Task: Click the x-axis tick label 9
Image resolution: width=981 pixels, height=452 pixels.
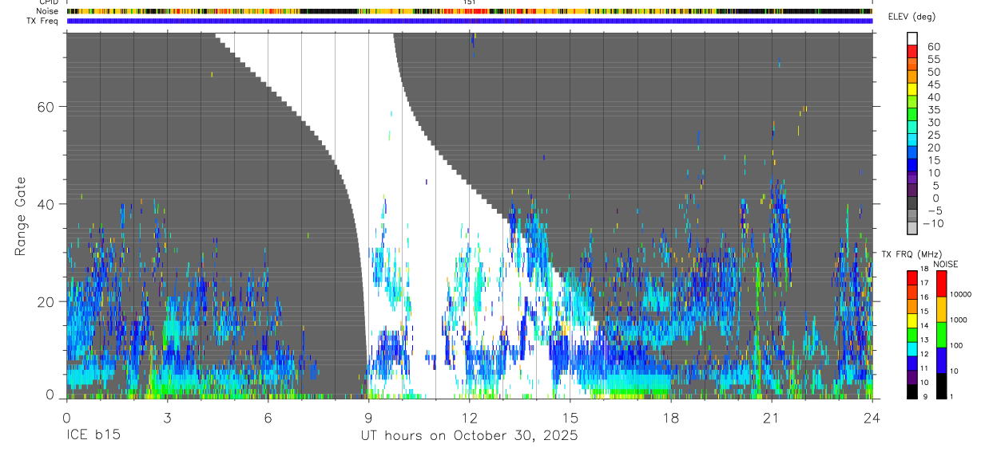Action: pos(368,418)
